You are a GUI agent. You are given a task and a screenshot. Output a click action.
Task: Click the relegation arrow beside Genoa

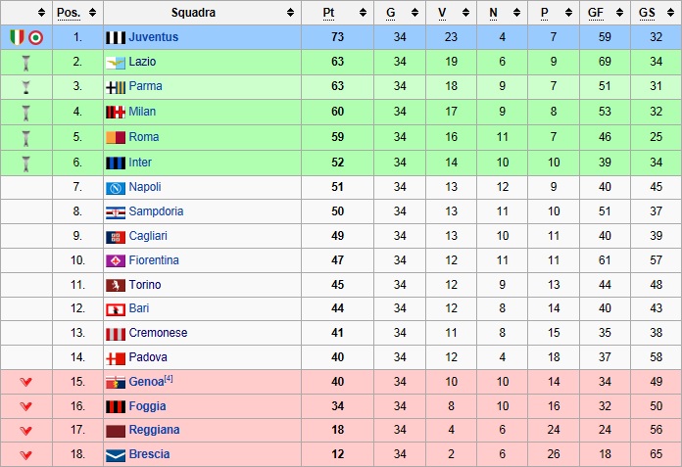[25, 382]
